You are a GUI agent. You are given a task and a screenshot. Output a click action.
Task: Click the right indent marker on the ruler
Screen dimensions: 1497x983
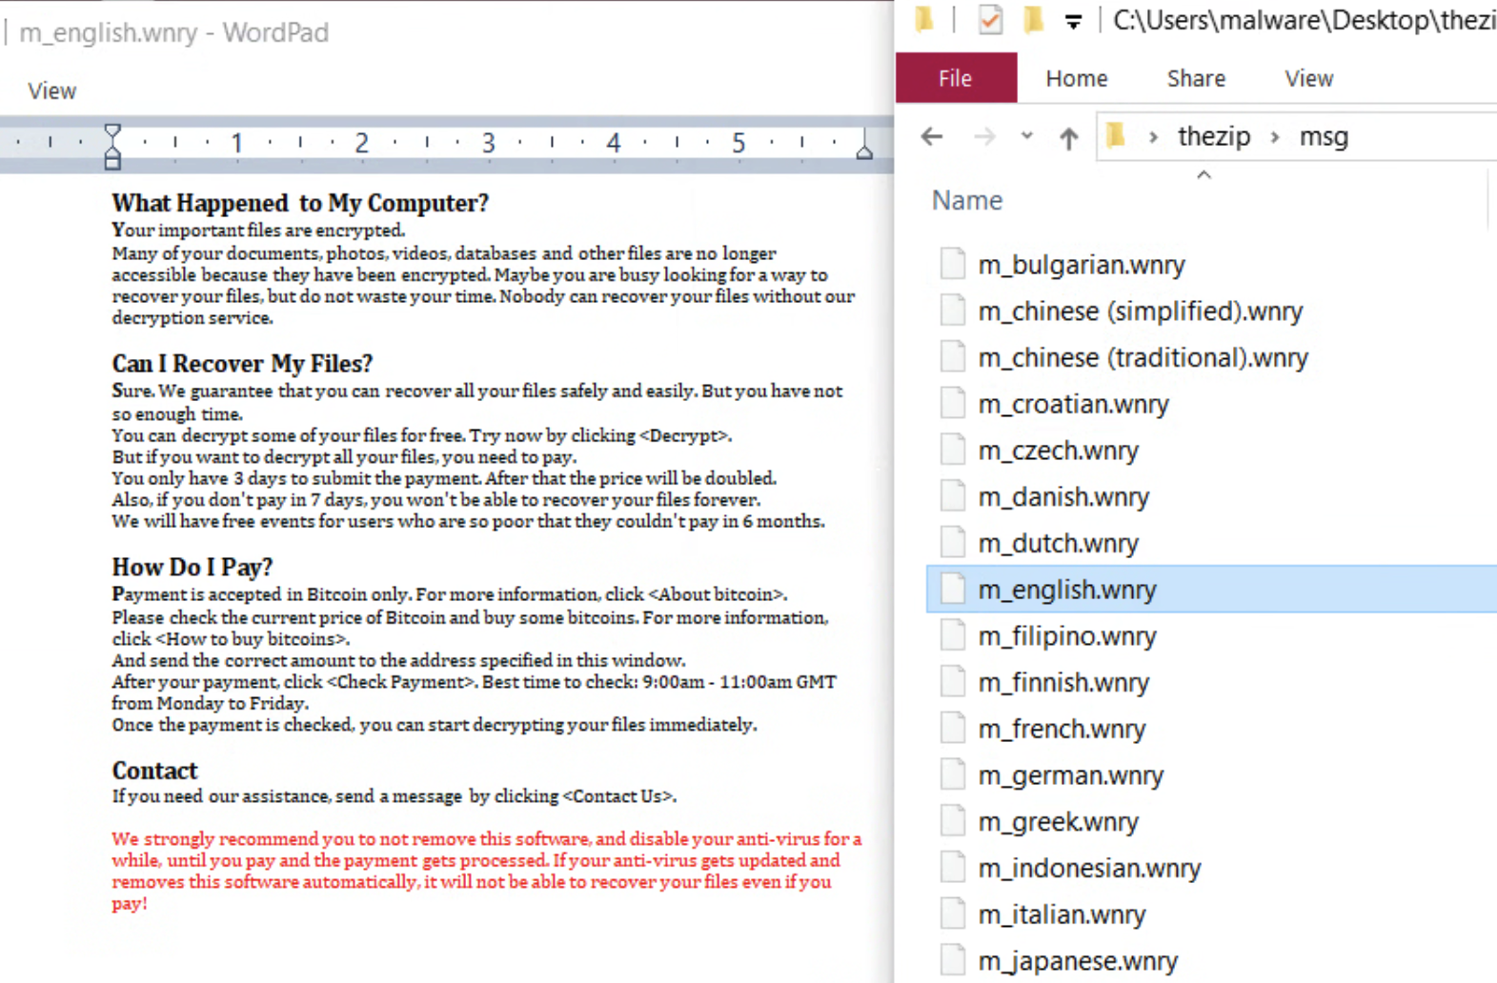864,145
